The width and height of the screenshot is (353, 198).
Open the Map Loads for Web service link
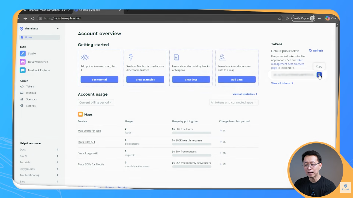tap(89, 131)
